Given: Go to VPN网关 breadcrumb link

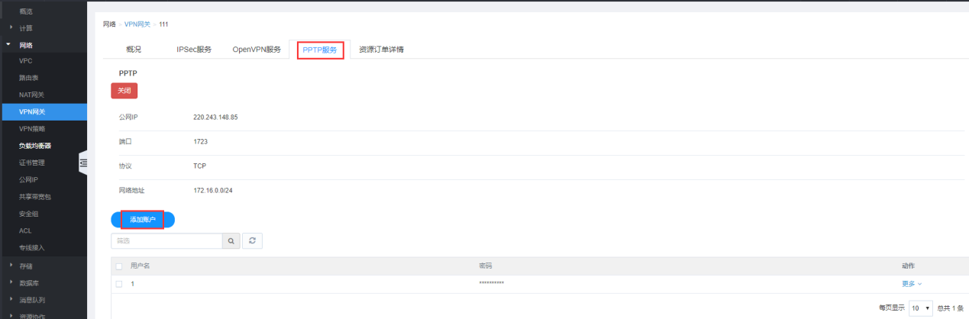Looking at the screenshot, I should pyautogui.click(x=137, y=24).
